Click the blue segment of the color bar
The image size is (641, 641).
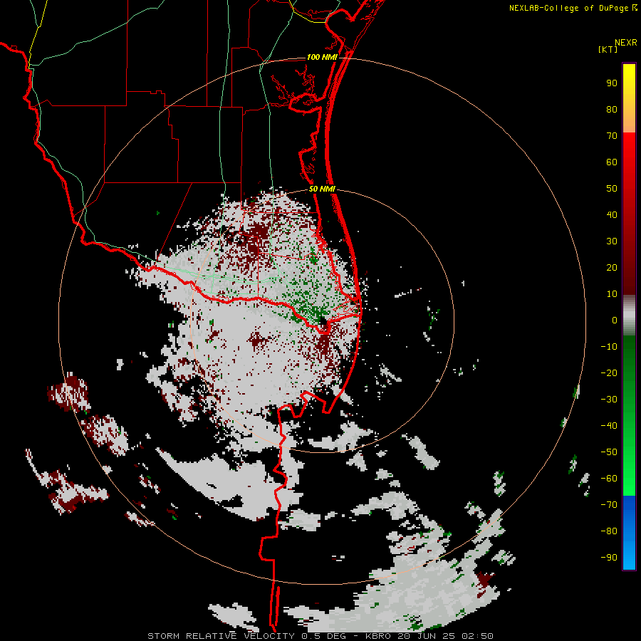(x=629, y=532)
